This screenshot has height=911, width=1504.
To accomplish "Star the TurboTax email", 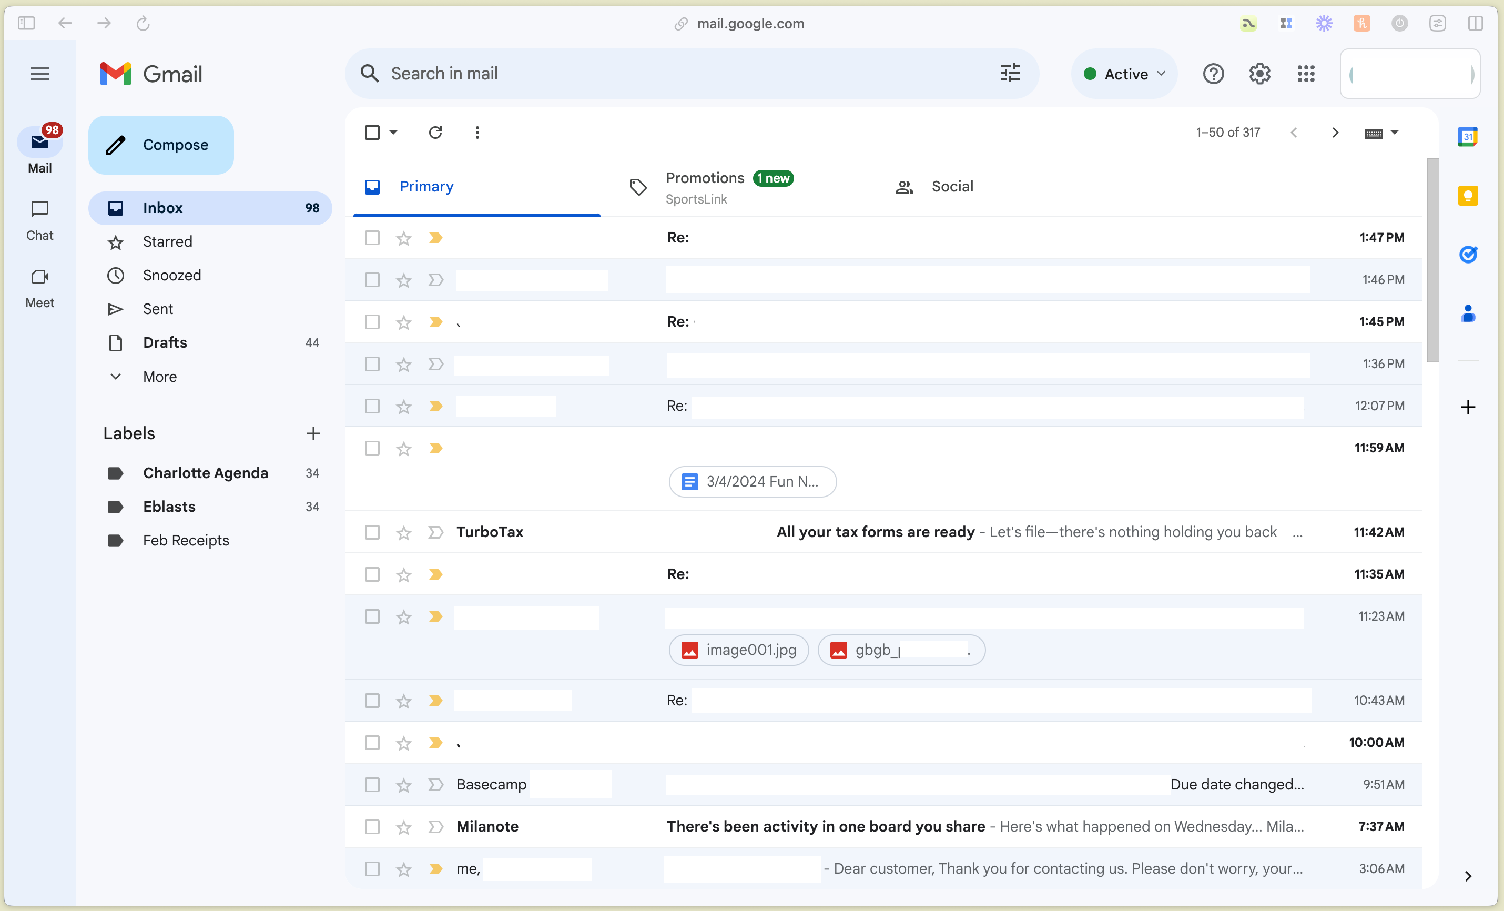I will (x=403, y=532).
